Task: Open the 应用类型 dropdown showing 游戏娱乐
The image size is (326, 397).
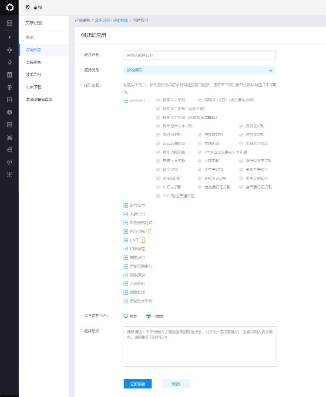Action: (x=199, y=70)
